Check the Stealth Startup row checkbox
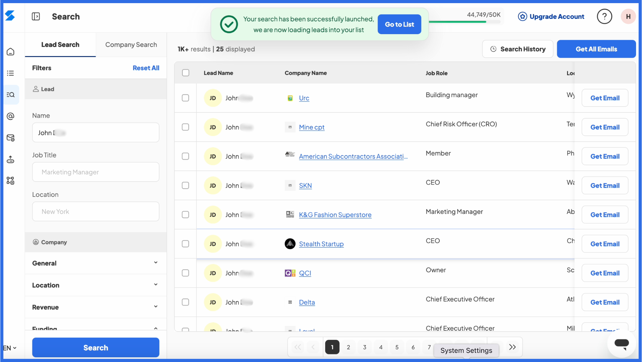The height and width of the screenshot is (362, 642). (186, 244)
